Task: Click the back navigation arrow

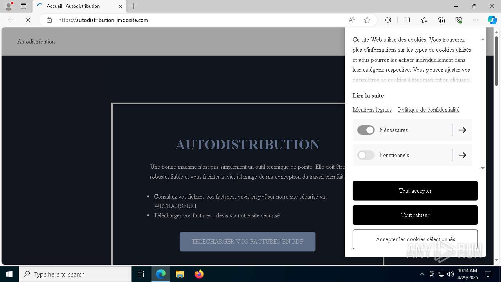Action: click(11, 20)
